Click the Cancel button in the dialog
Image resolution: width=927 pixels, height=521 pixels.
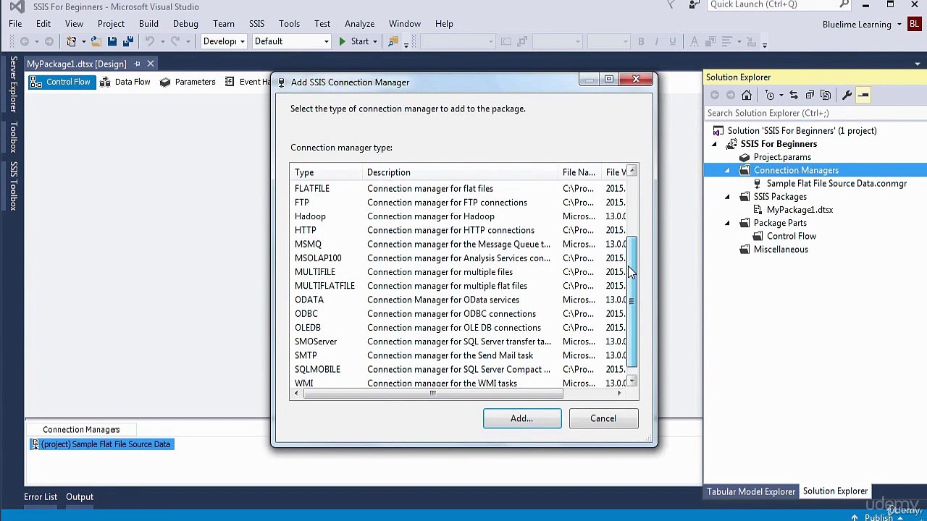603,418
